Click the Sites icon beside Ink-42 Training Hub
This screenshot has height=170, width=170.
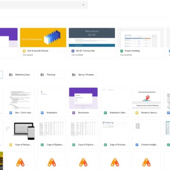(73, 51)
